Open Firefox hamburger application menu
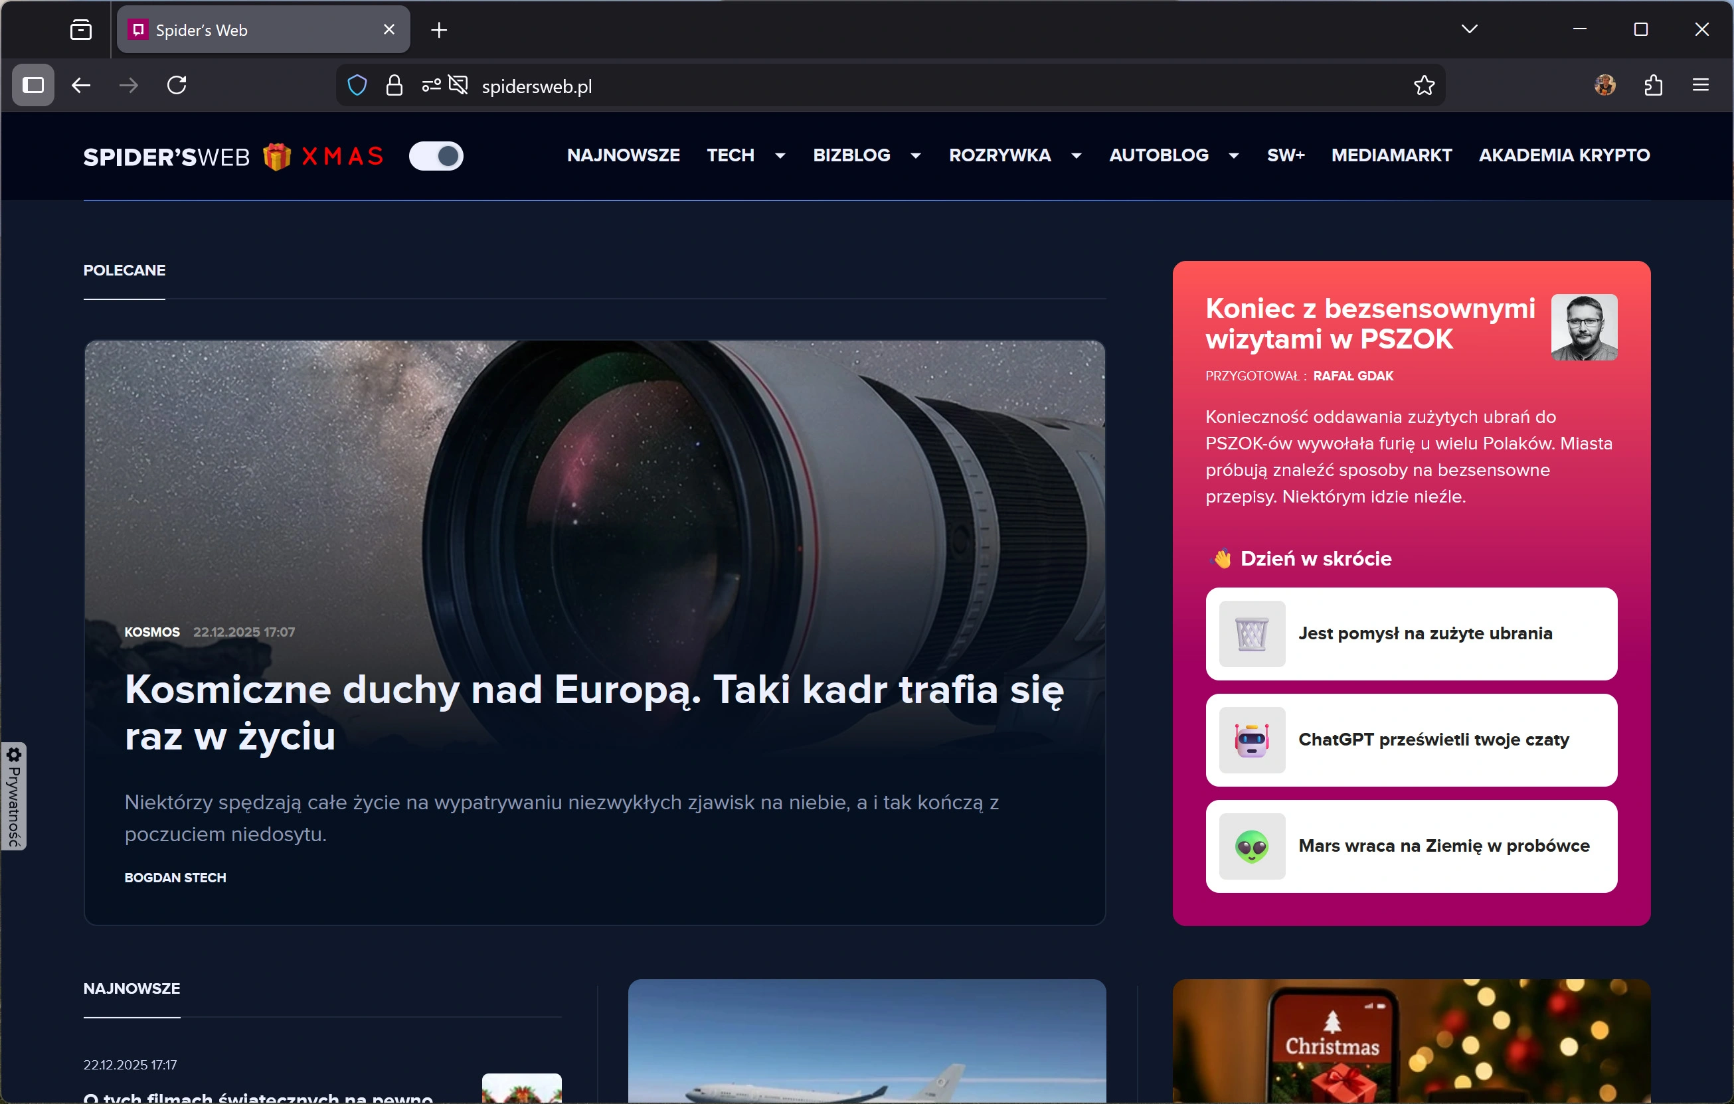This screenshot has height=1104, width=1734. 1700,86
